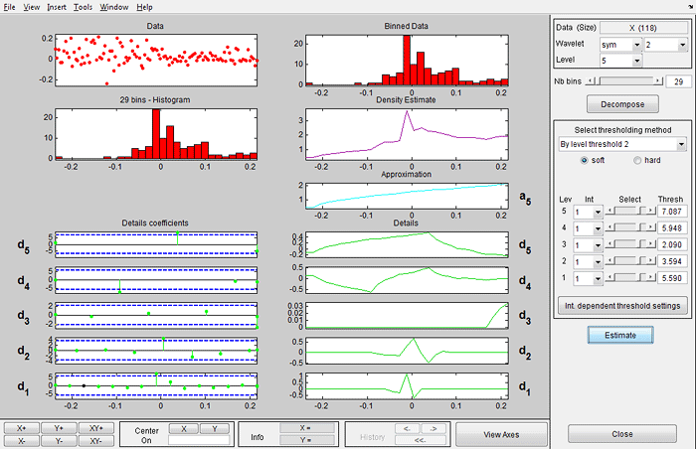Click the level 3 Thresh value field

pos(670,243)
